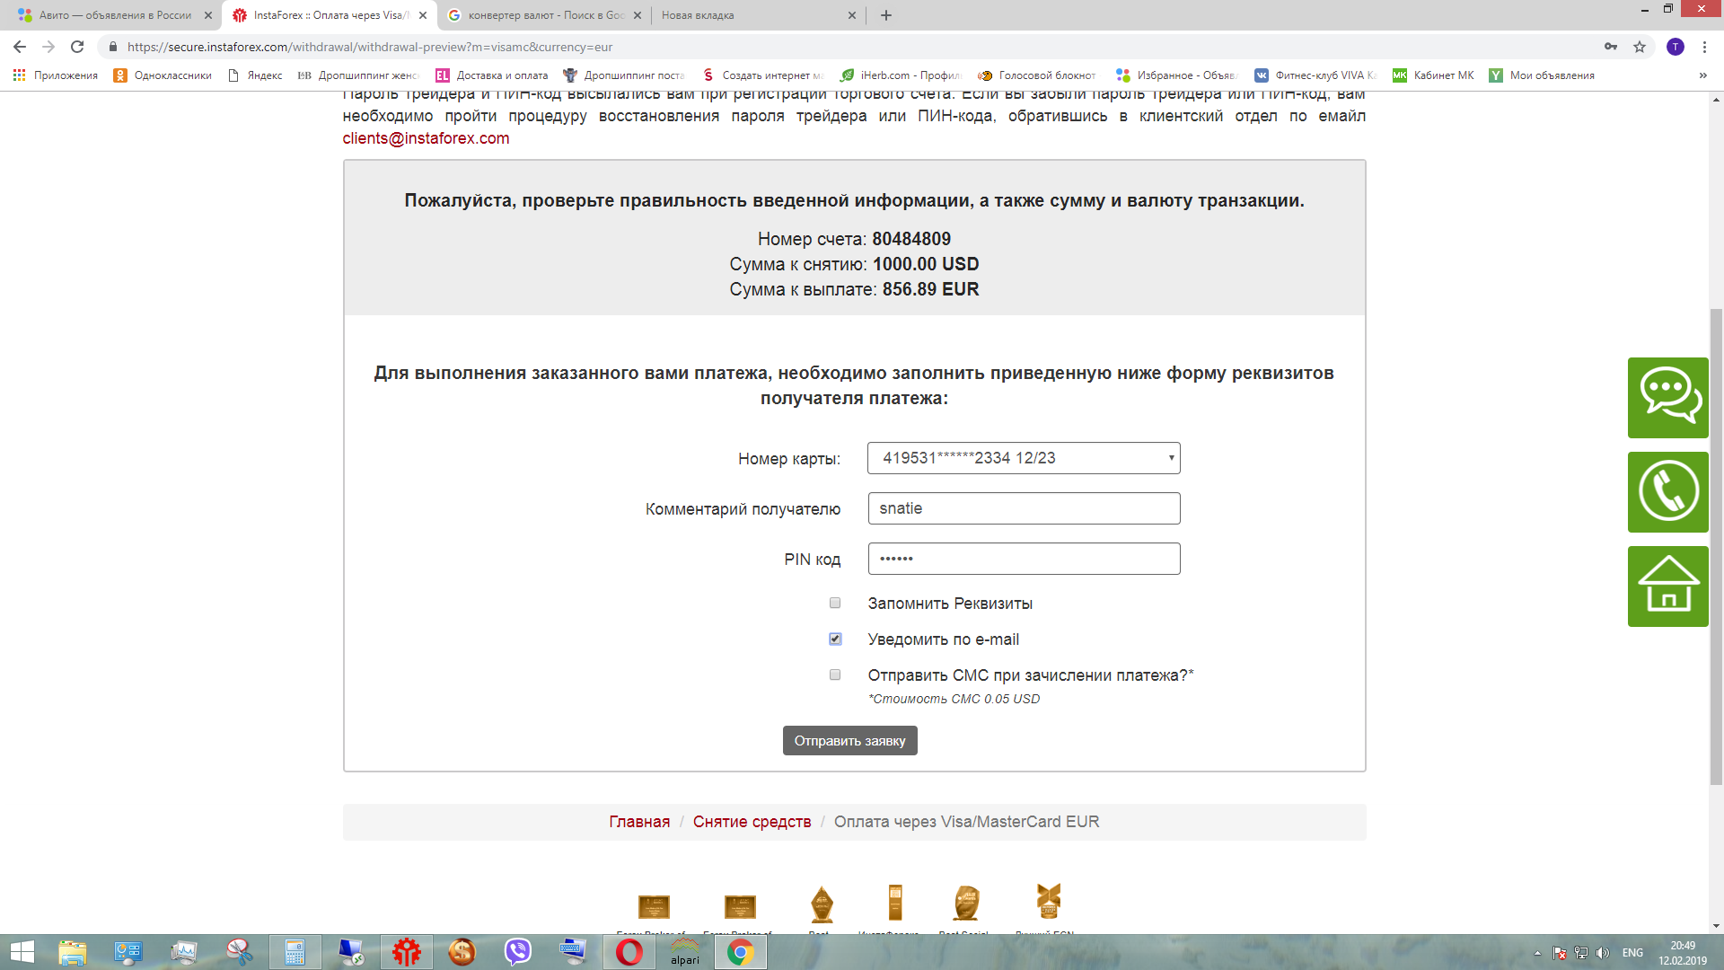Open Viber from the taskbar
This screenshot has width=1724, height=970.
pos(518,952)
